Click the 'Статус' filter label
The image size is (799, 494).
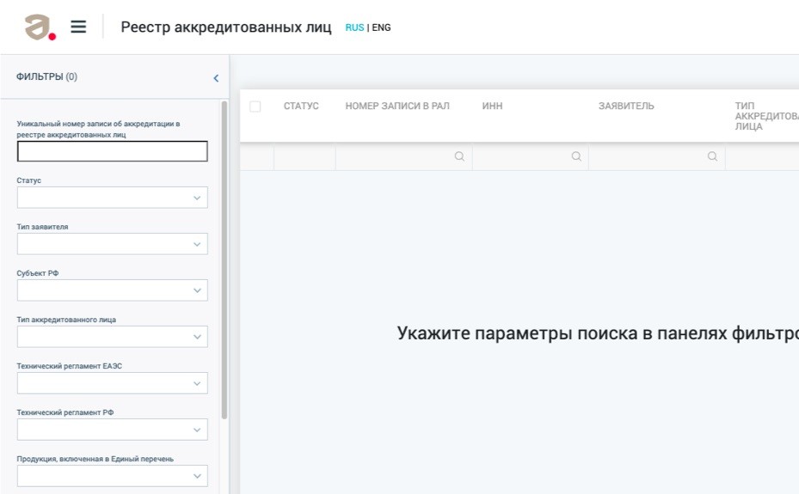tap(29, 180)
